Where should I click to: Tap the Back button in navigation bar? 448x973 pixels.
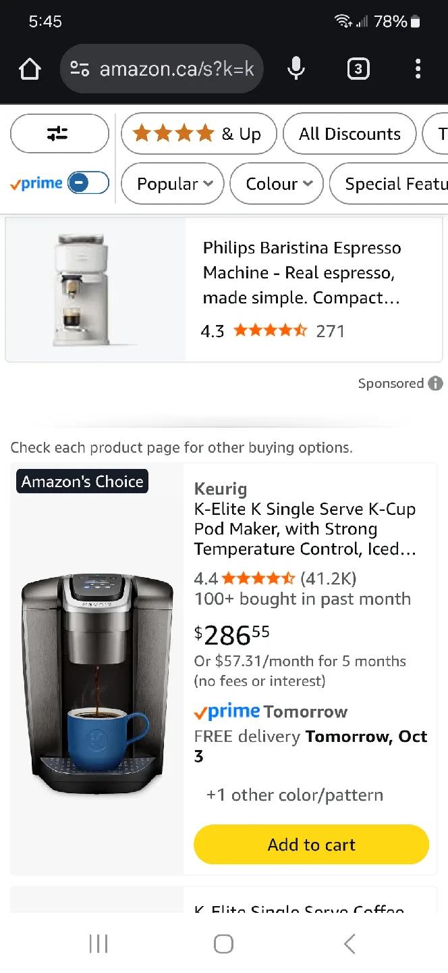point(349,943)
